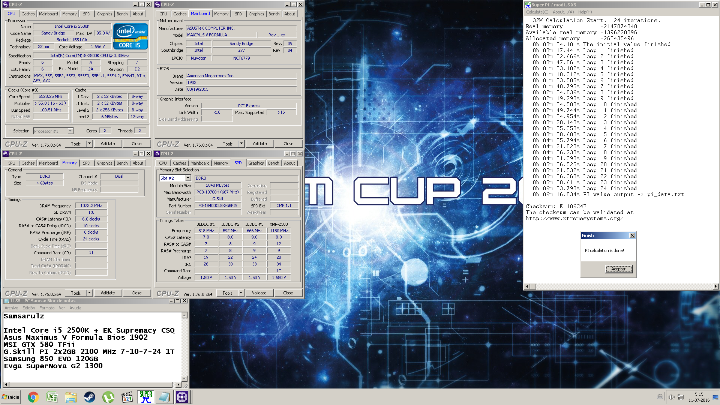This screenshot has height=405, width=720.
Task: Click Aceptar in the Finish dialog
Action: click(618, 269)
